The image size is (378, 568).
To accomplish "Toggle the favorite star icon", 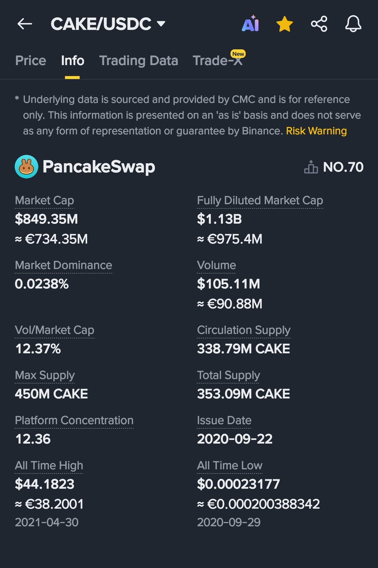I will coord(284,24).
